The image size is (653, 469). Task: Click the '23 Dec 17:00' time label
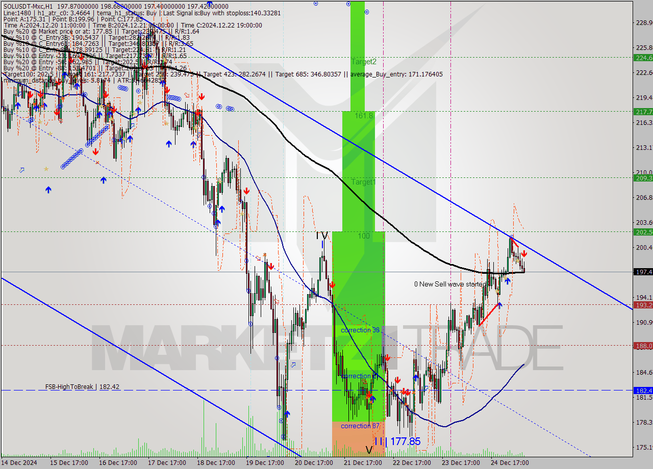coord(461,462)
